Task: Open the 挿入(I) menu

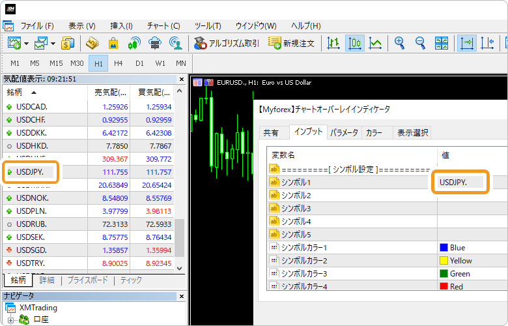Action: (x=121, y=26)
